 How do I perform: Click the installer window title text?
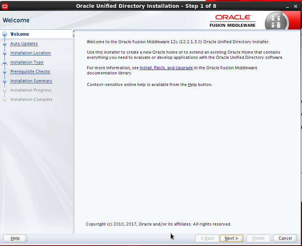tap(146, 6)
